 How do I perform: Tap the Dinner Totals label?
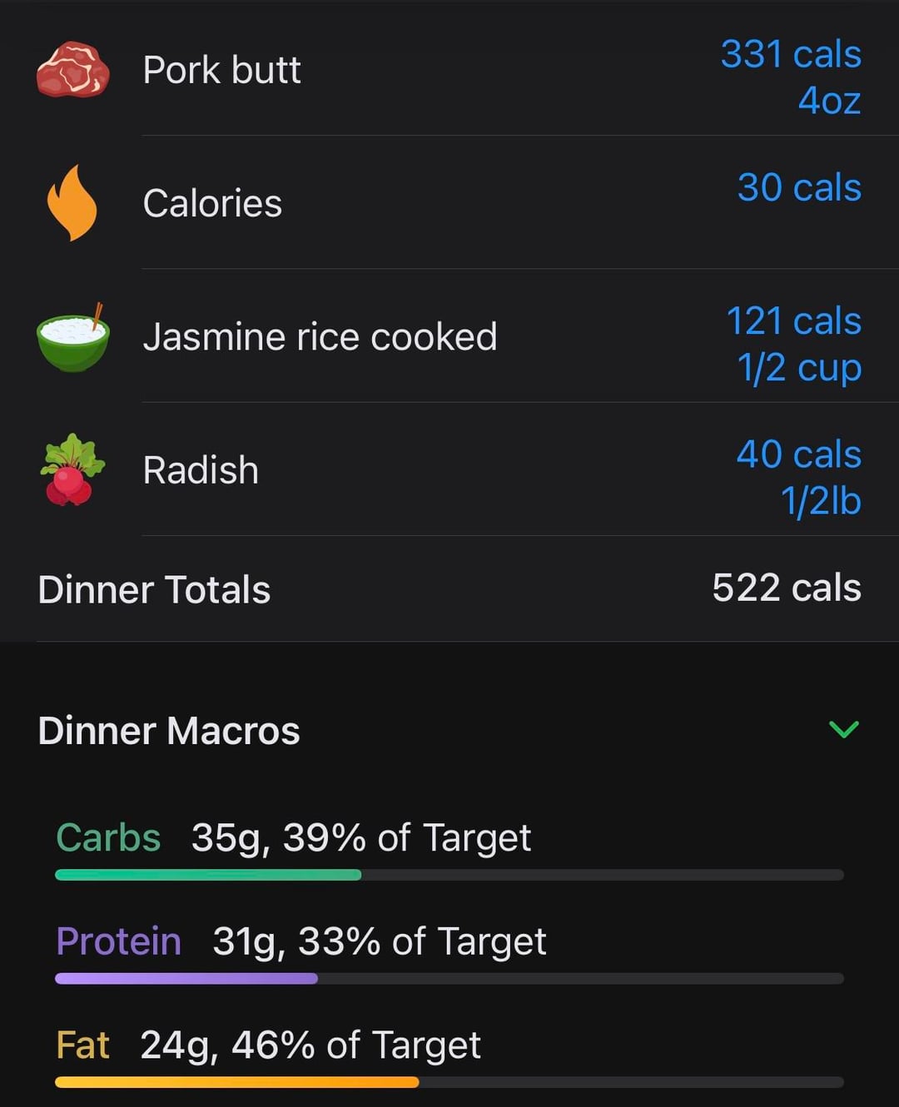coord(154,589)
